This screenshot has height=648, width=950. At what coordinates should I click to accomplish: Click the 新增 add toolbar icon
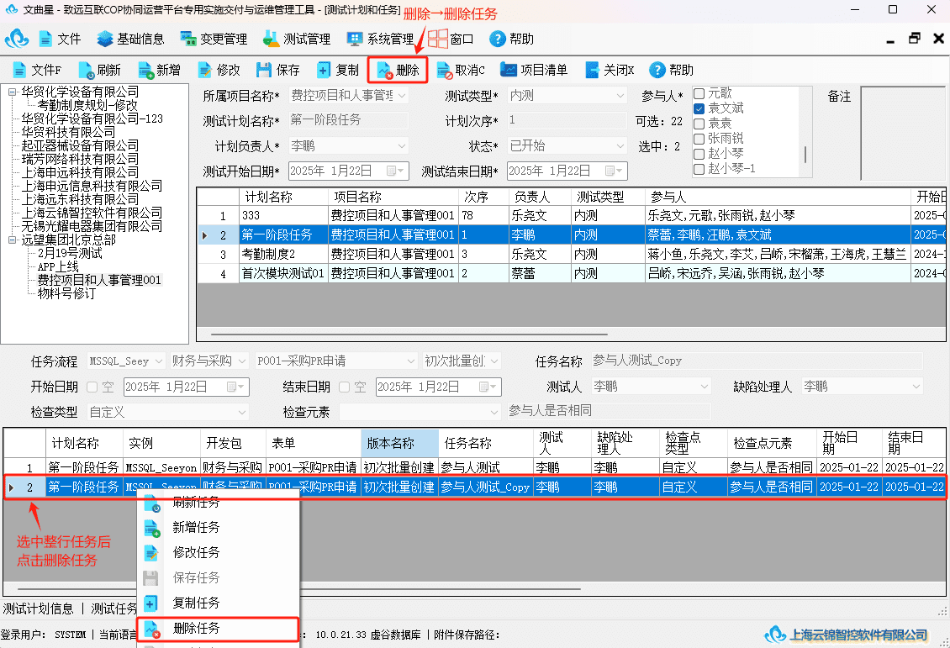146,71
